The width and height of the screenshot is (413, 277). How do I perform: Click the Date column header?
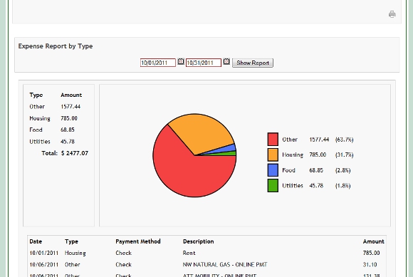click(x=36, y=241)
